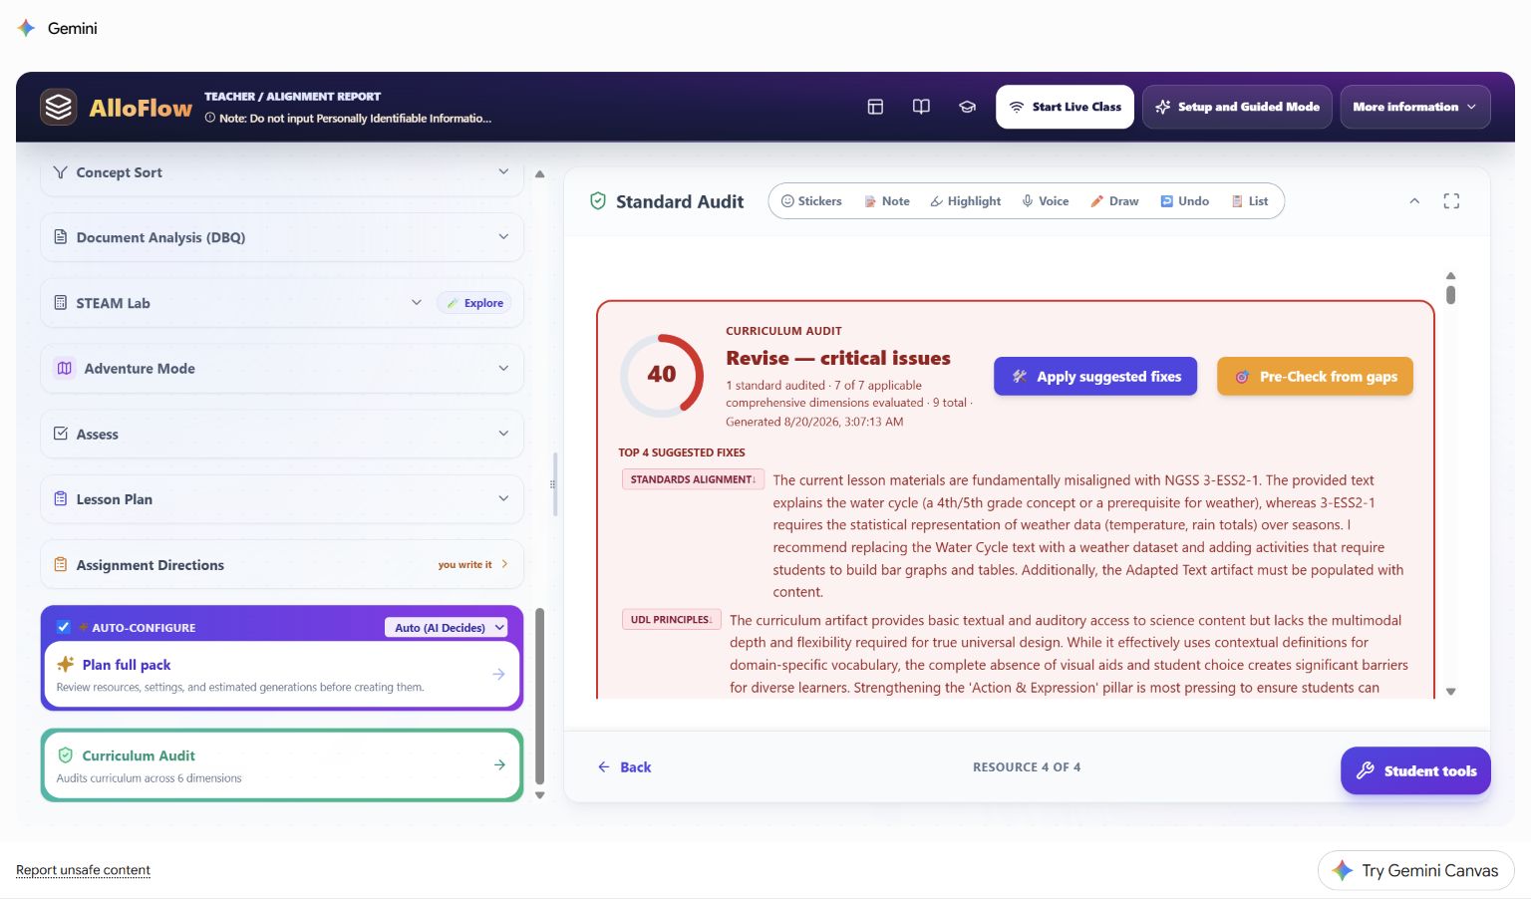Undo the last annotation
The image size is (1531, 899).
tap(1184, 201)
